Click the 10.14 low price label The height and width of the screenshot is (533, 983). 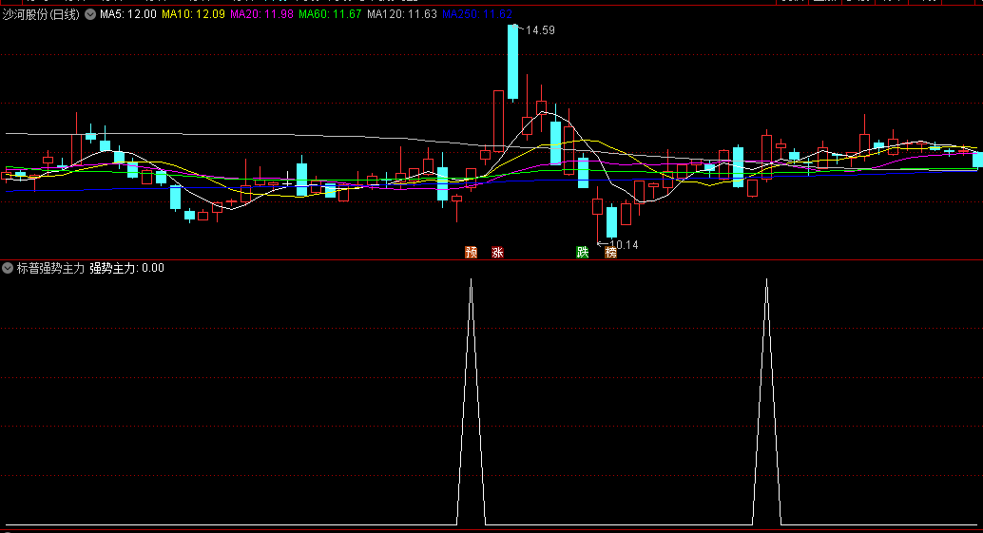click(623, 245)
